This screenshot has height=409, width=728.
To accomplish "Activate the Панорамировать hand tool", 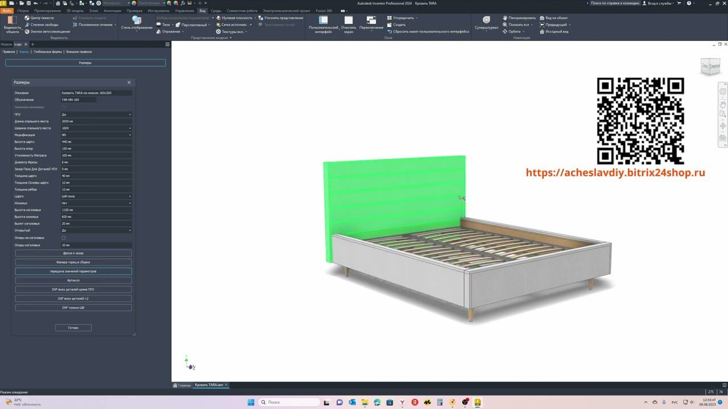I will pyautogui.click(x=505, y=18).
